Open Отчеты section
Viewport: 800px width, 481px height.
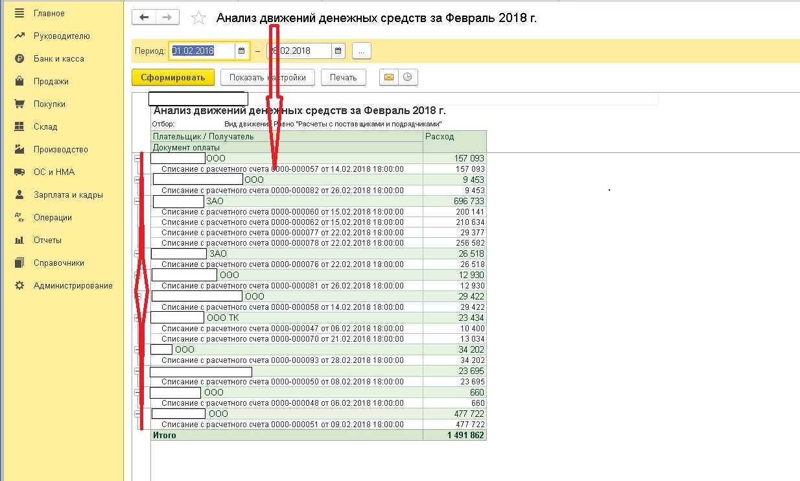48,240
